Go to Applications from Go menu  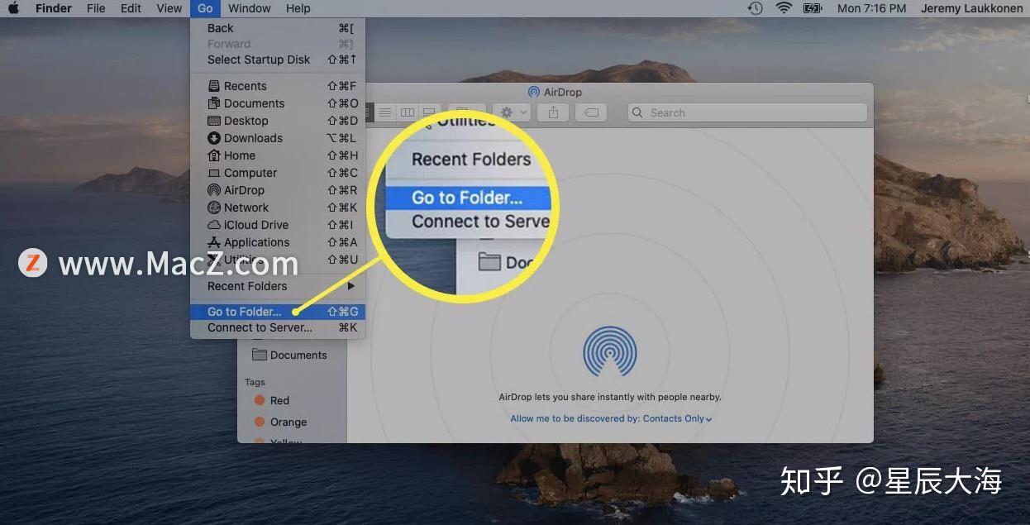click(x=278, y=242)
